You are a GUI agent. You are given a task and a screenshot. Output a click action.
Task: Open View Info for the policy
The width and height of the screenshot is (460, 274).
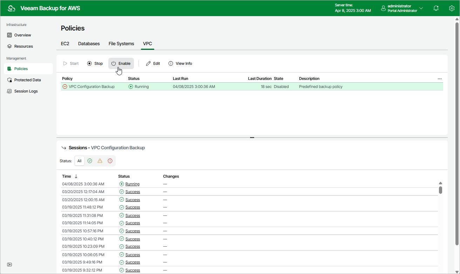pos(180,63)
